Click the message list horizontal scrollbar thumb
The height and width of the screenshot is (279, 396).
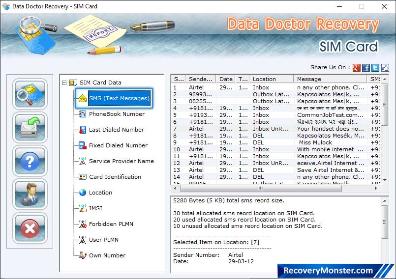tap(261, 188)
